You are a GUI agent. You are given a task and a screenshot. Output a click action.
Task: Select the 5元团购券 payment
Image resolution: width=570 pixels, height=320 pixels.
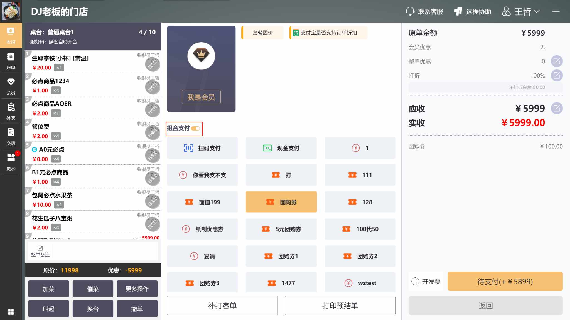(x=281, y=229)
